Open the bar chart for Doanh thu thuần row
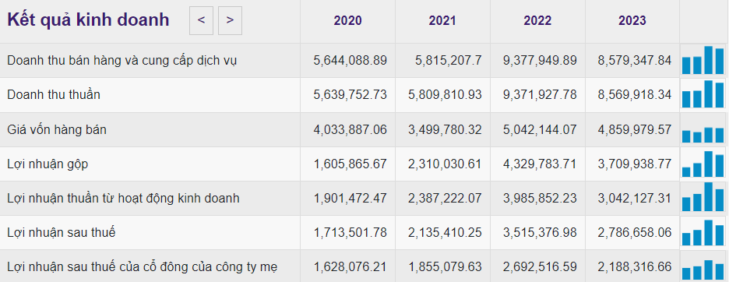This screenshot has width=729, height=282. tap(703, 94)
